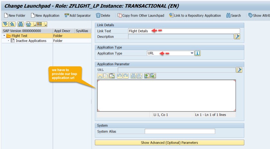Screen dimensions: 270x149
Task: Click Add Separator in the toolbar
Action: (x=78, y=15)
